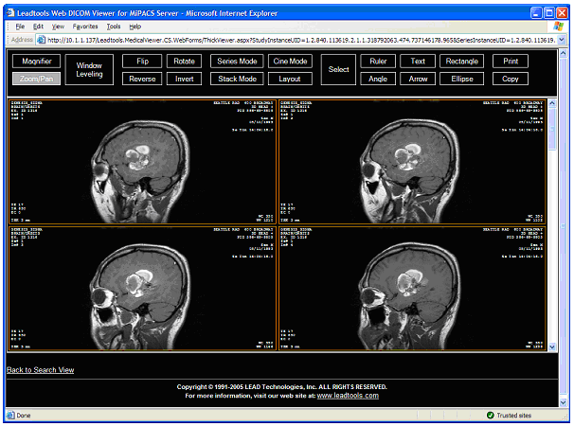Click the Back to Search View link
The width and height of the screenshot is (574, 426).
[x=40, y=369]
